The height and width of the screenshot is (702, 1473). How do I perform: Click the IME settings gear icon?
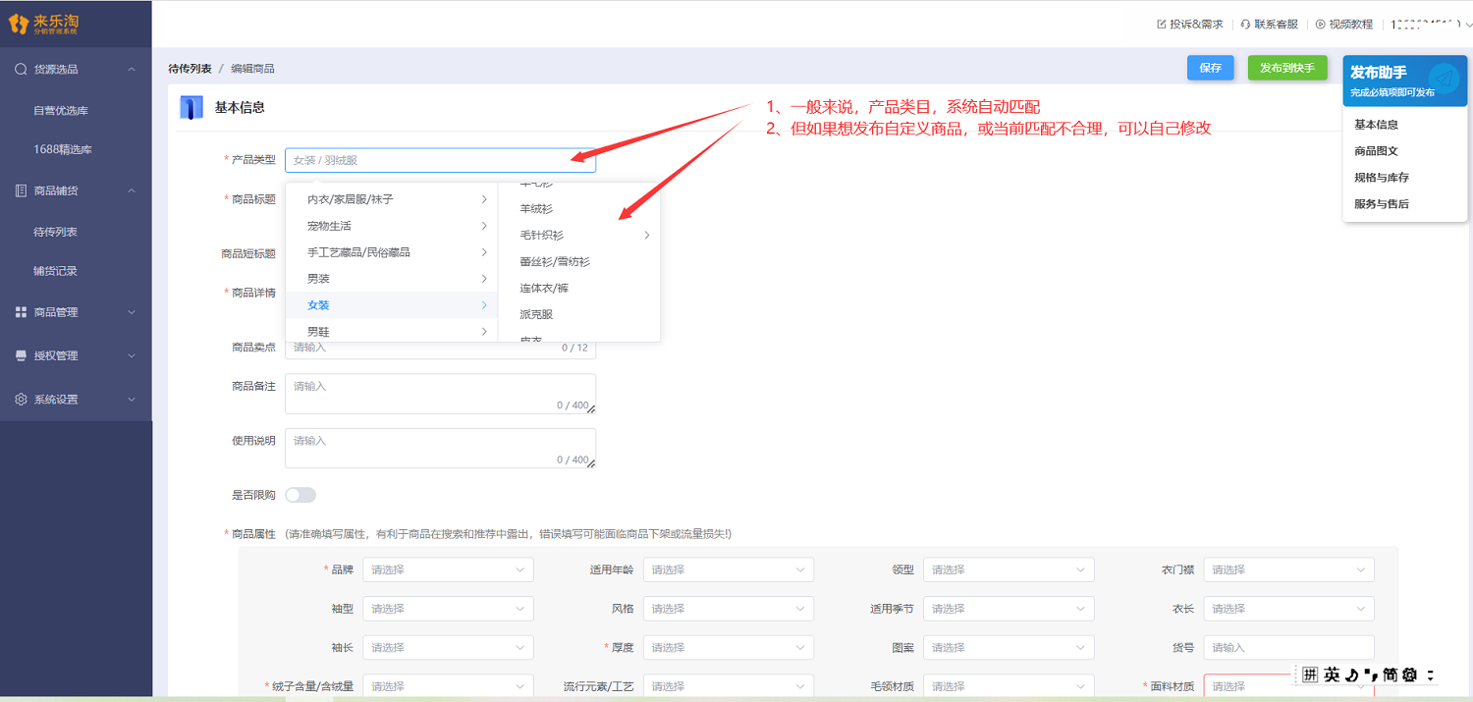point(1410,675)
